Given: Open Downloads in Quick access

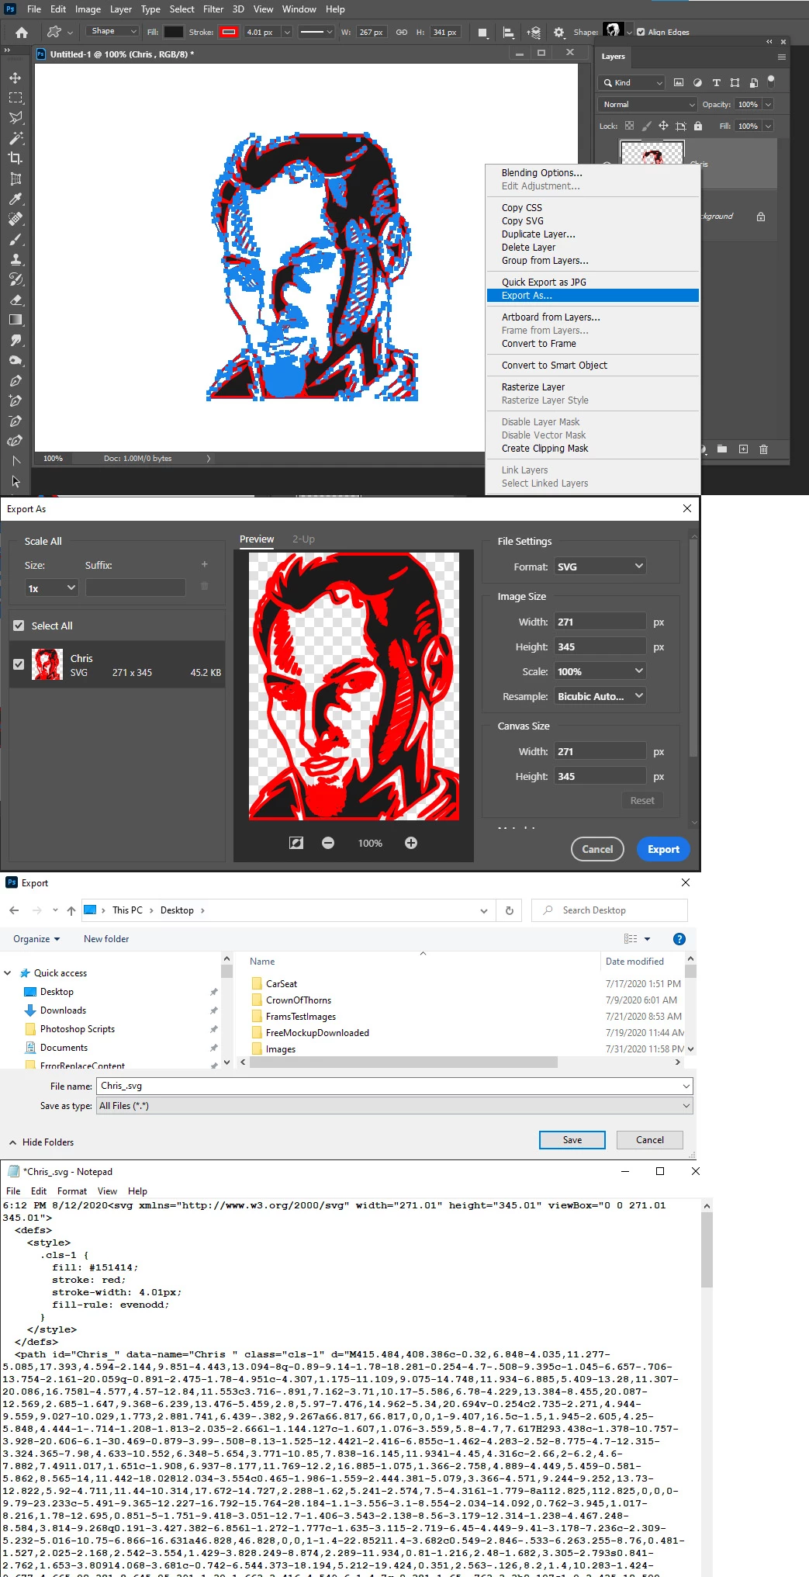Looking at the screenshot, I should (x=63, y=1010).
